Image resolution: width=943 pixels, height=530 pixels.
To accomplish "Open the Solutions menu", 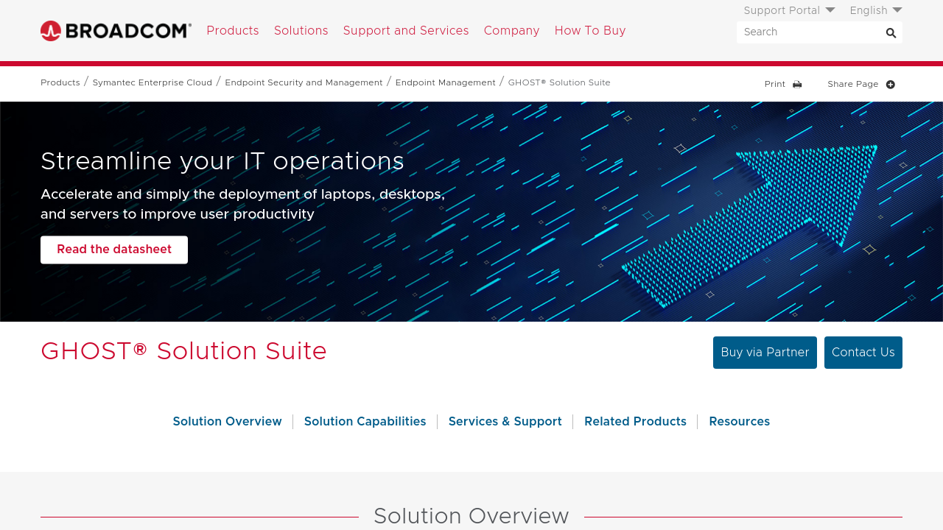I will click(x=301, y=31).
